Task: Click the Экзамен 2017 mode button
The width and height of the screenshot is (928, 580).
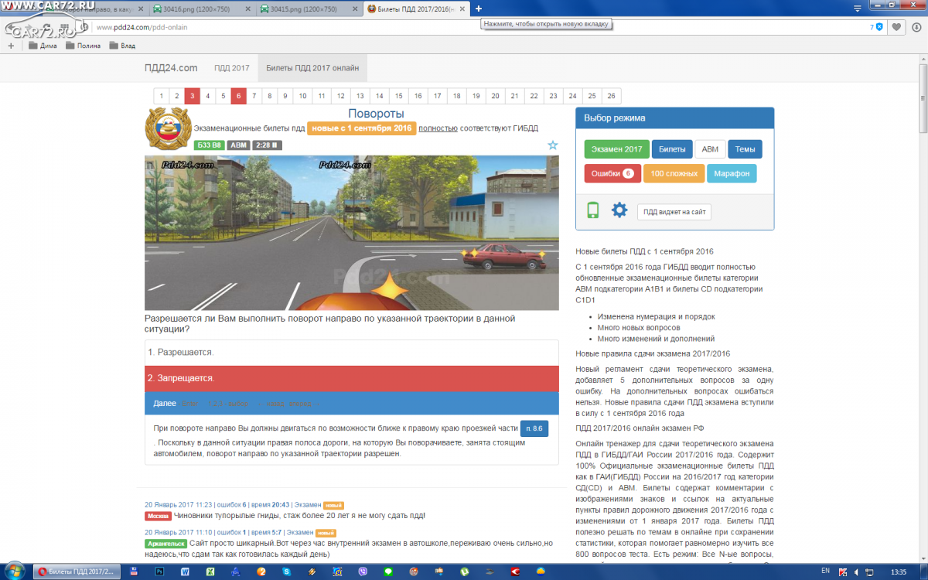Action: 616,149
